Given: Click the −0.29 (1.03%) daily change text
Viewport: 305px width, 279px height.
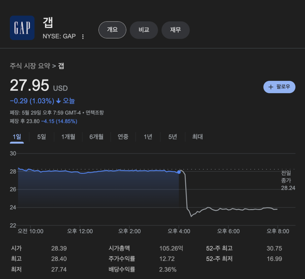Looking at the screenshot, I should [x=32, y=101].
